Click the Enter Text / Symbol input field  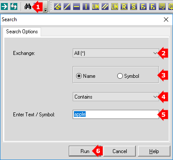click(x=116, y=114)
